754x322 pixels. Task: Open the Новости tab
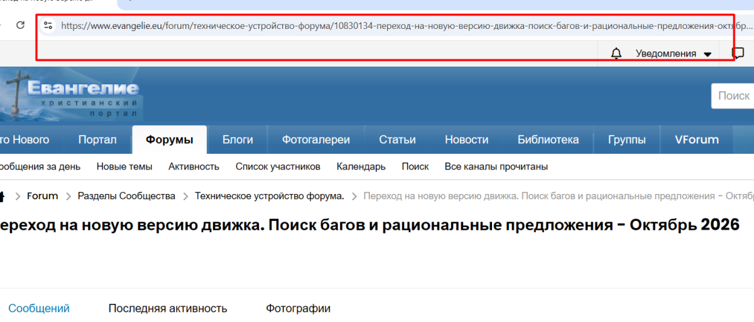(466, 140)
